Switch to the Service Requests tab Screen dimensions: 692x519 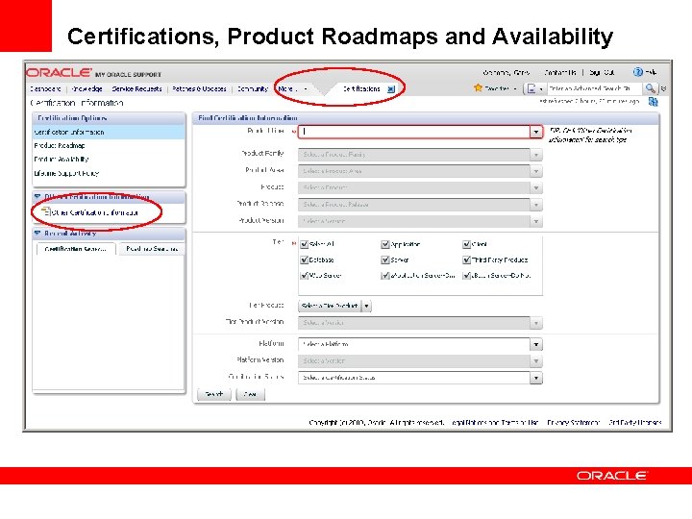click(136, 88)
